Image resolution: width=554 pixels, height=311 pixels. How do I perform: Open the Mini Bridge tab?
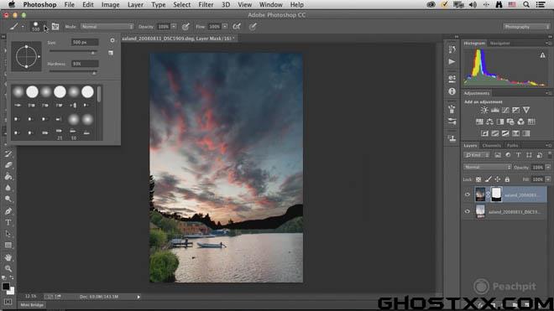pos(32,305)
